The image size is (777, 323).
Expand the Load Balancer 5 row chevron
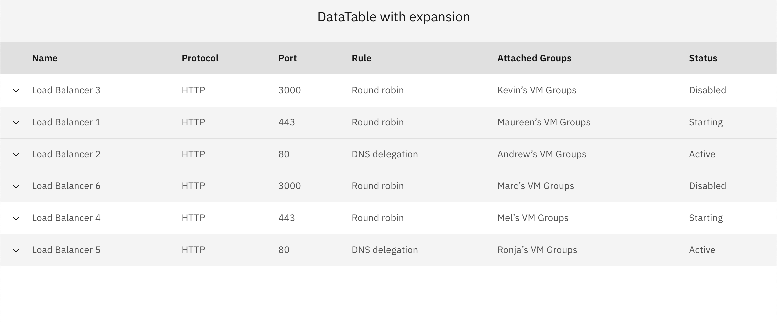(16, 250)
